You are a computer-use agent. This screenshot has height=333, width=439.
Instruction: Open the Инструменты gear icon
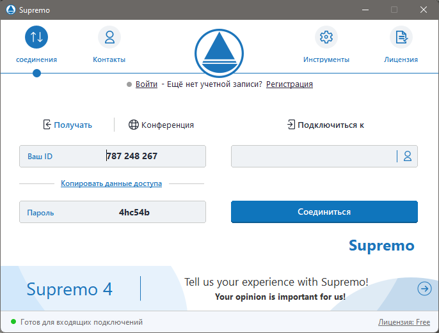click(326, 37)
